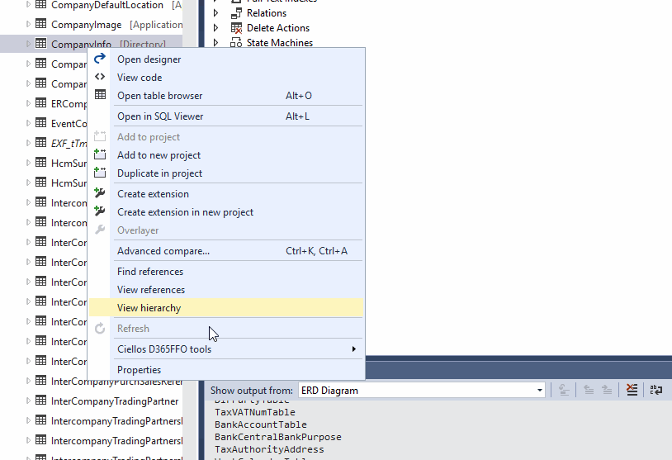Choose Add to new project
672x460 pixels.
226,155
